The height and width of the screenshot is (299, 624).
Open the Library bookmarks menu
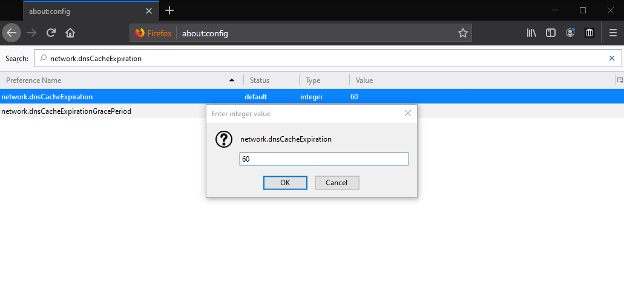[x=531, y=33]
